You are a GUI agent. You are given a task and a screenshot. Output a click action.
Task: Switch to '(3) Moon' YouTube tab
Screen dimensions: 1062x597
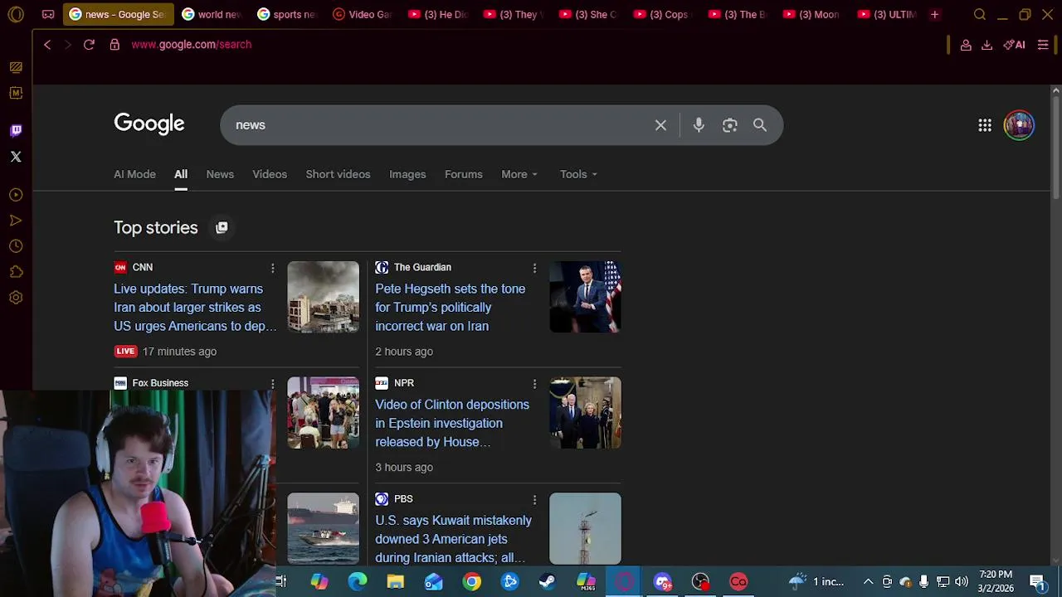click(812, 14)
